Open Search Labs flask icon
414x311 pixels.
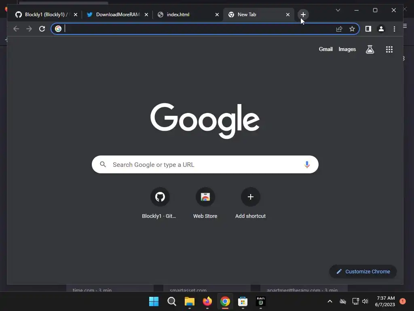[370, 49]
